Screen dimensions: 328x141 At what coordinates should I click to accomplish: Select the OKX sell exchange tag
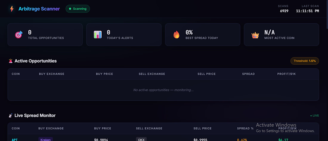[x=141, y=140]
